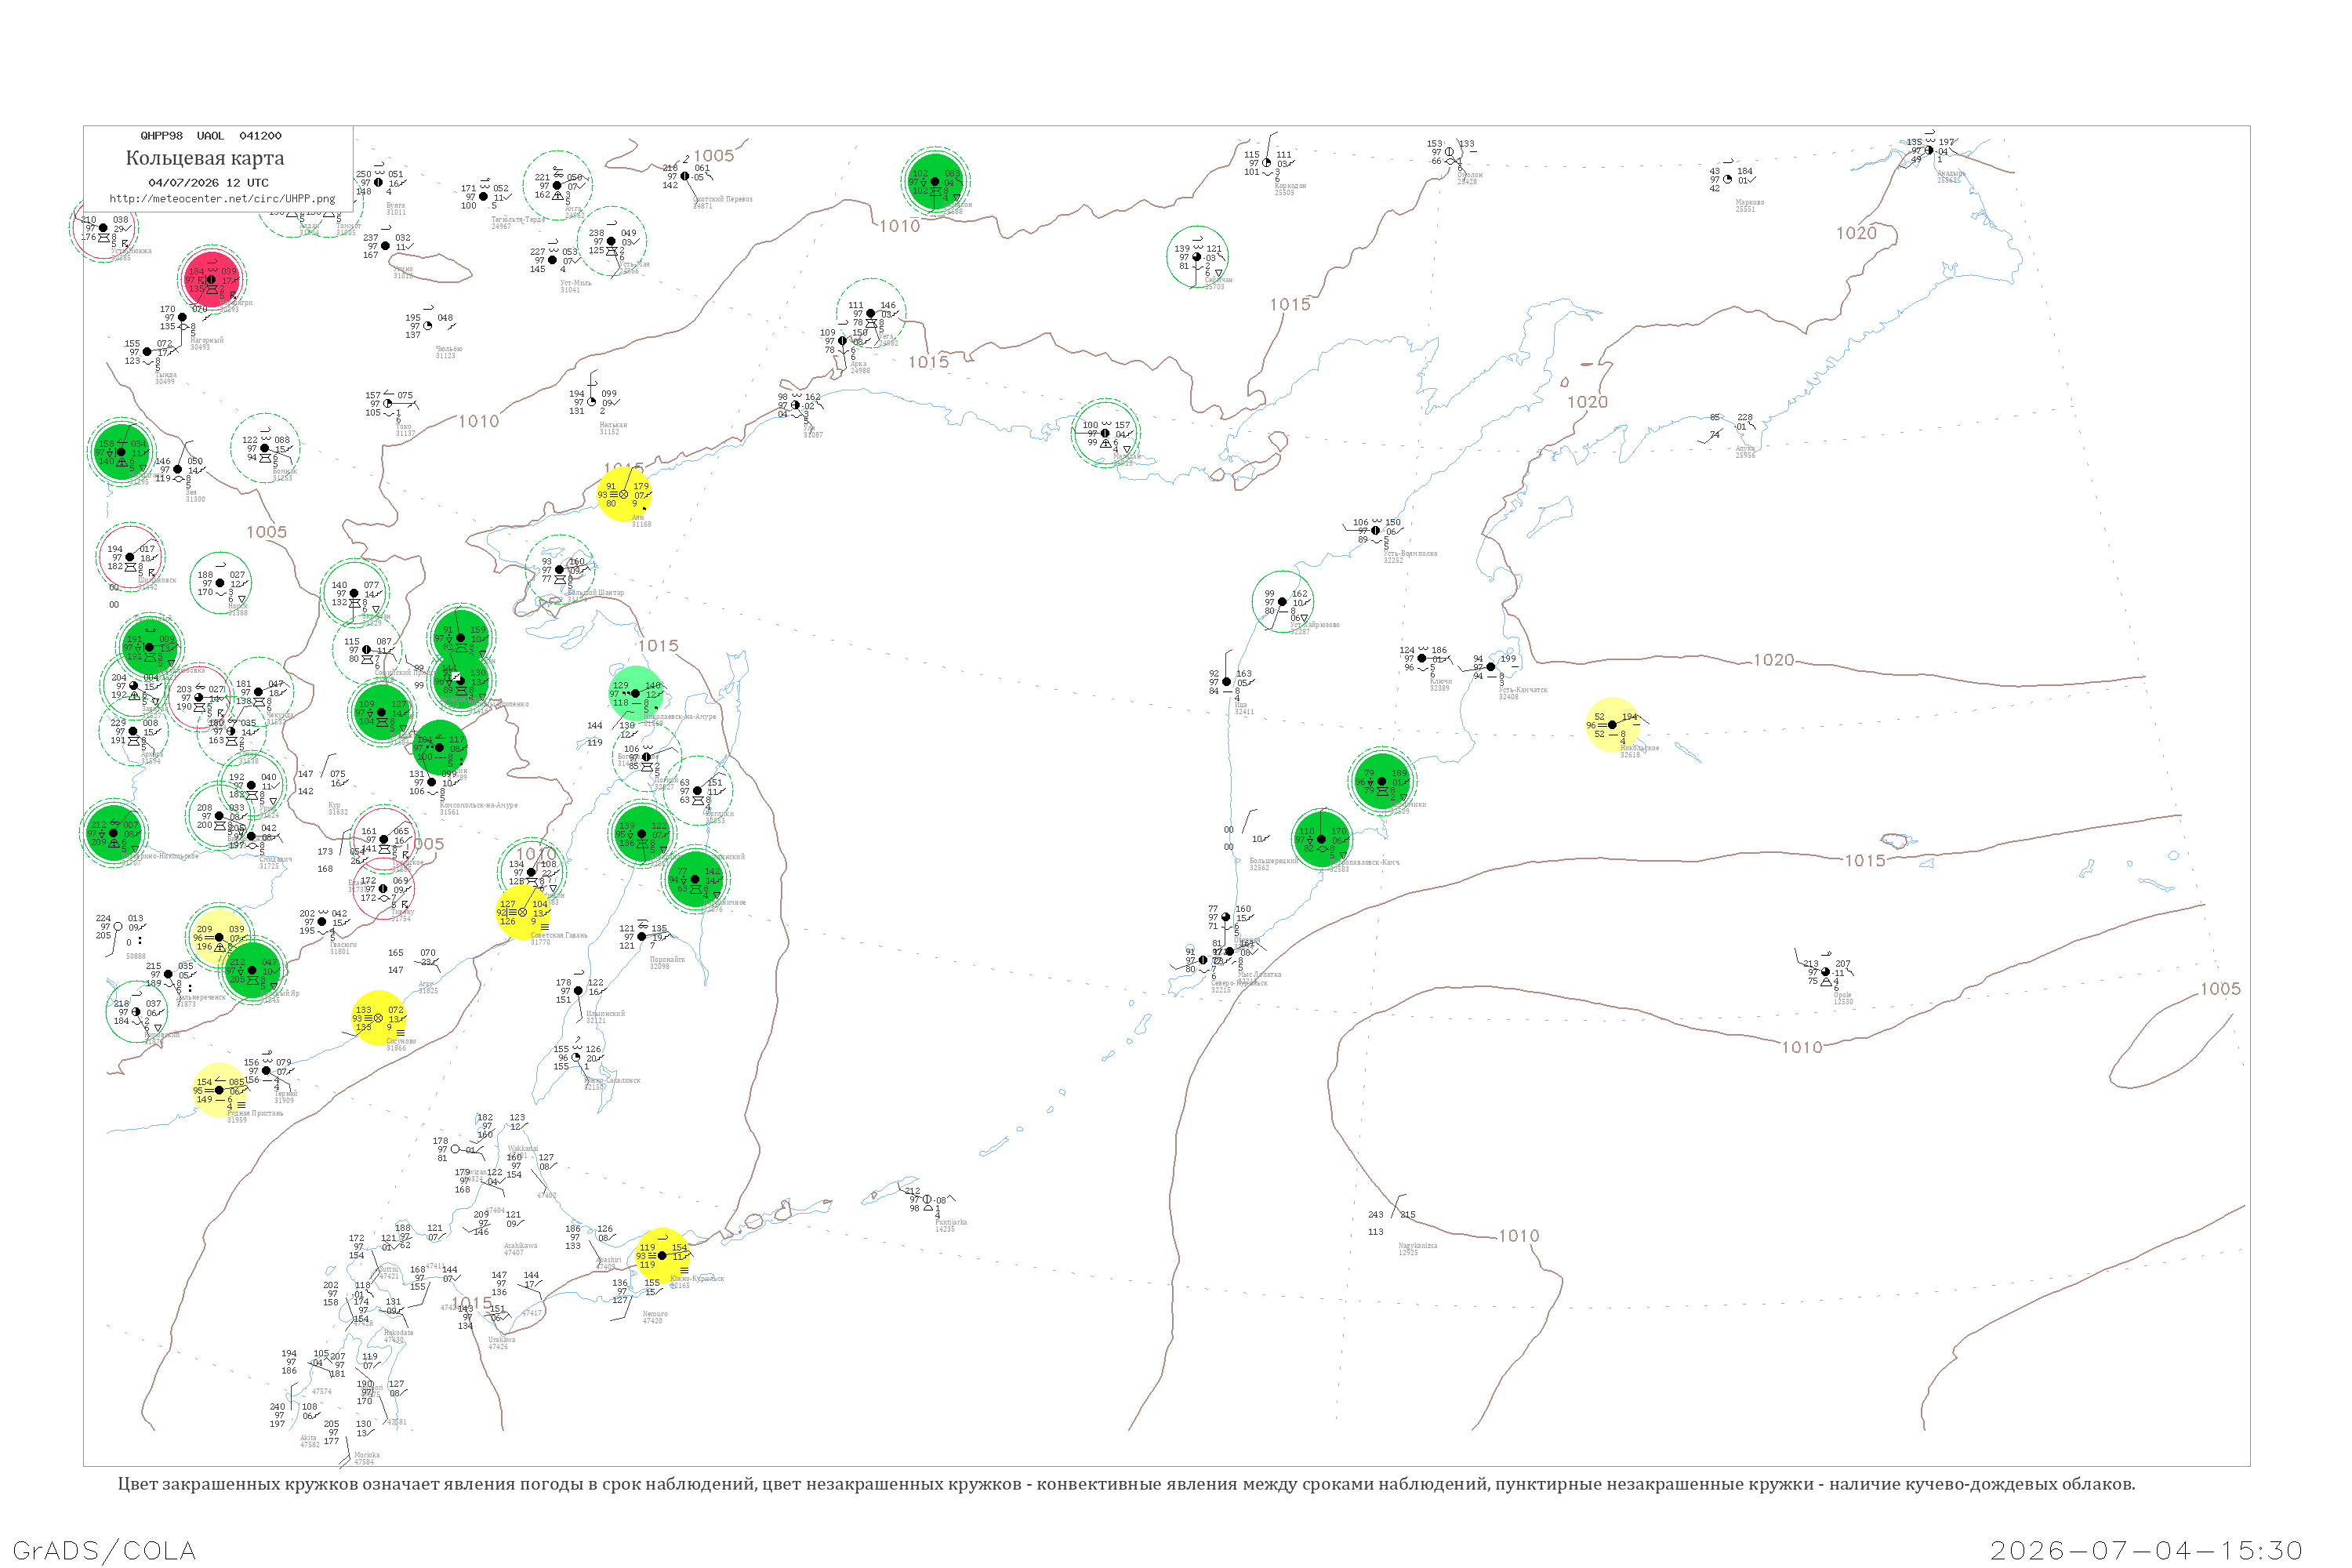Select the Чюльбю 31123 station symbol
Screen dimensions: 2352x1568
tap(428, 326)
